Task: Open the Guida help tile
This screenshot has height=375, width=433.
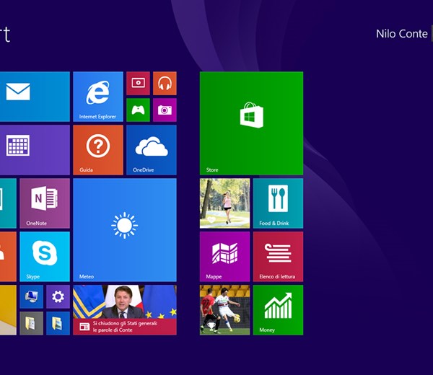Action: click(98, 150)
